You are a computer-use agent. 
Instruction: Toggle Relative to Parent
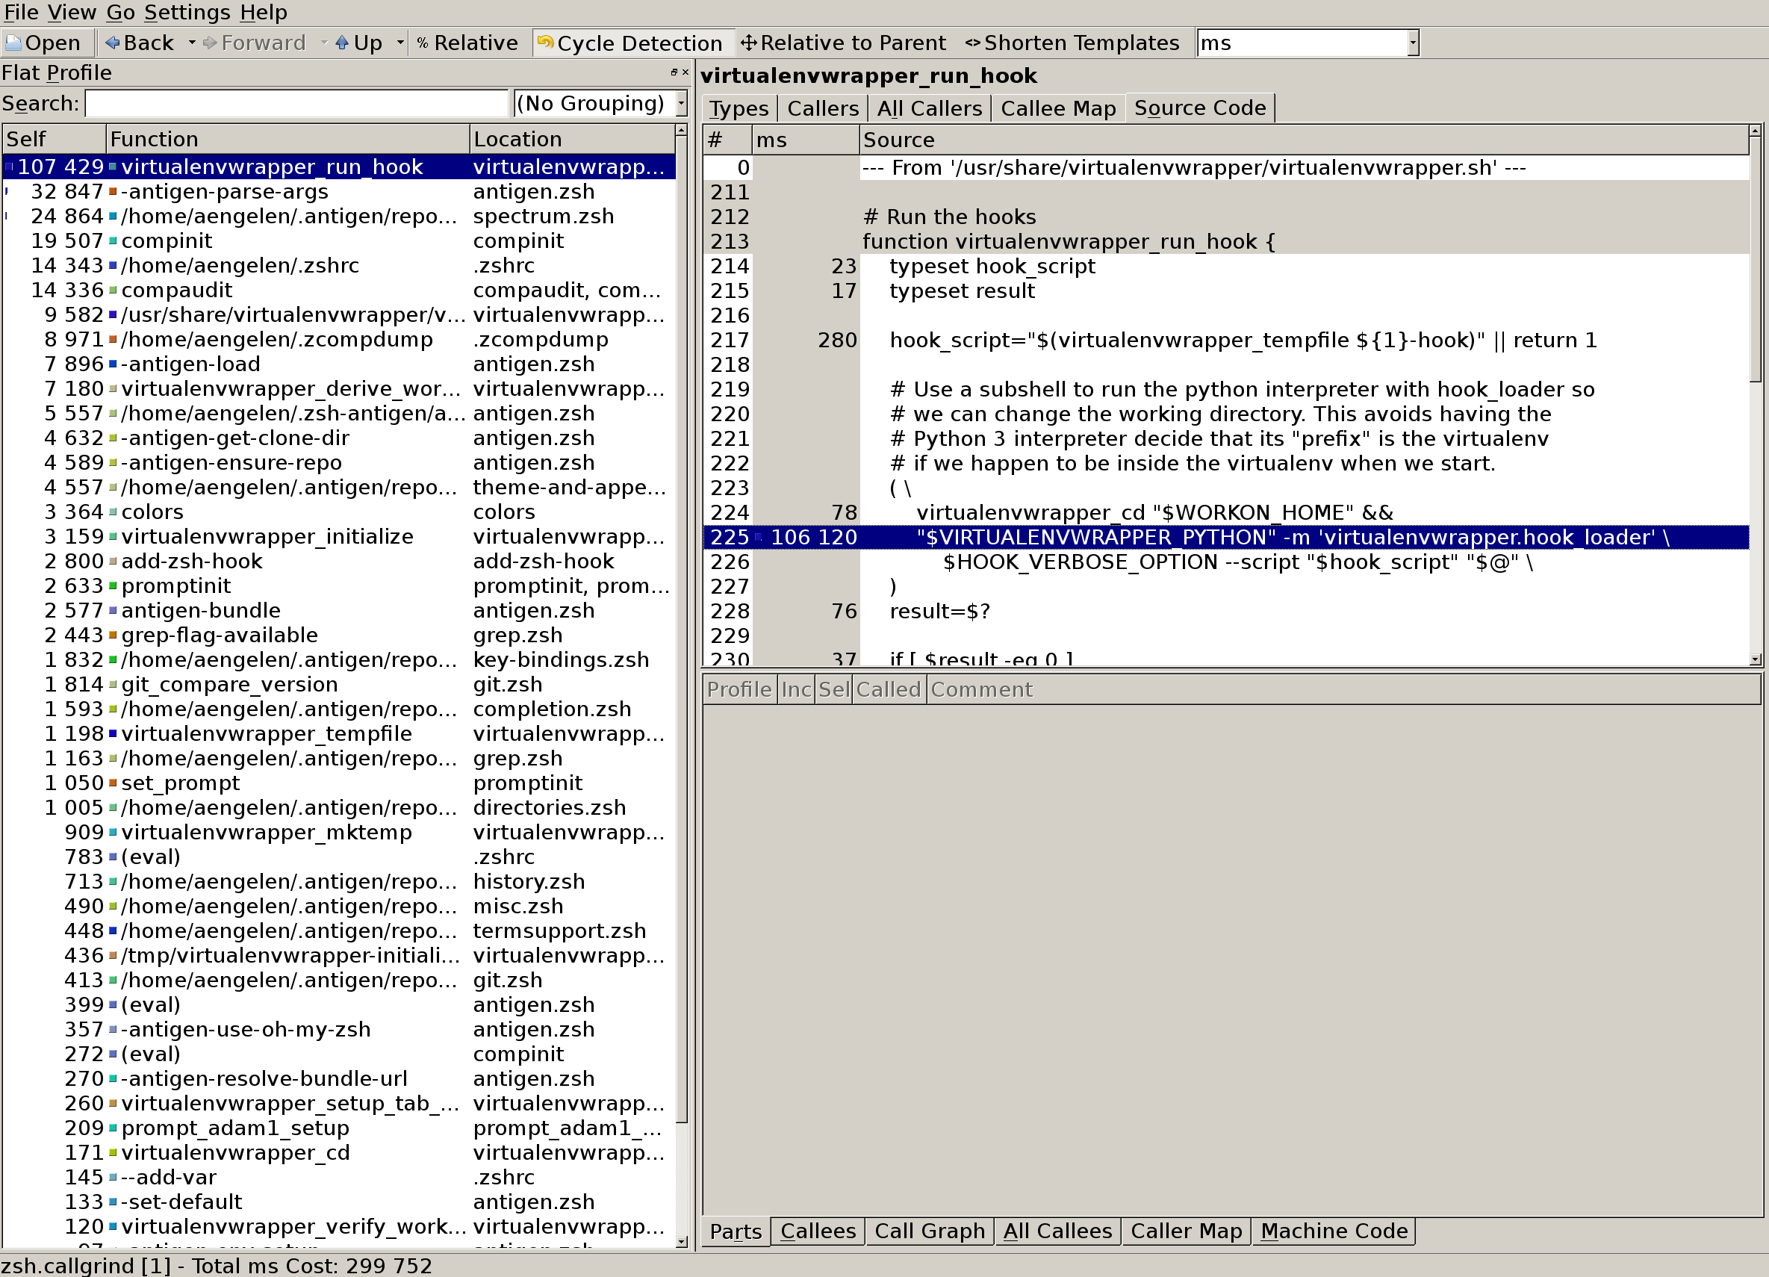[x=843, y=43]
